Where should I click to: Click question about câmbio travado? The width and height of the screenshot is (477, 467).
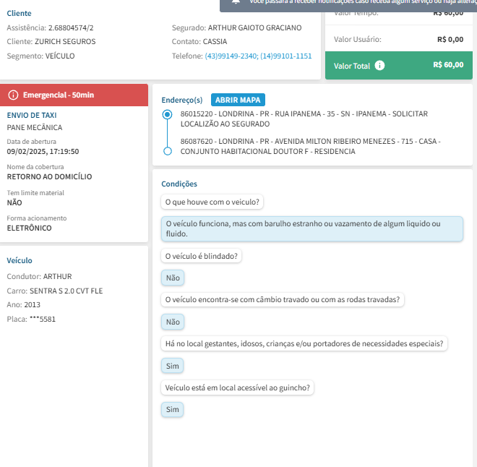coord(283,300)
